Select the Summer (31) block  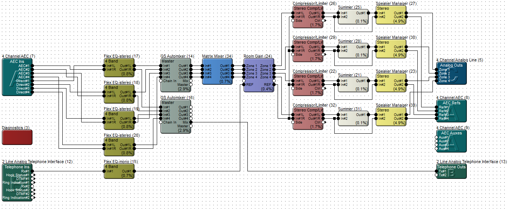click(x=353, y=118)
